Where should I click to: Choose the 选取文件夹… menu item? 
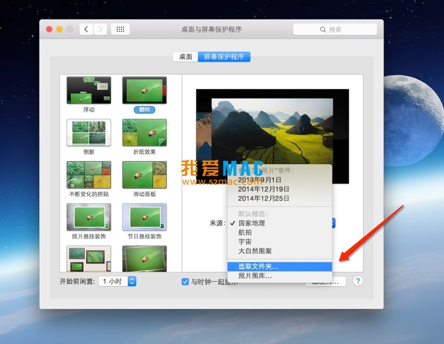click(x=279, y=267)
